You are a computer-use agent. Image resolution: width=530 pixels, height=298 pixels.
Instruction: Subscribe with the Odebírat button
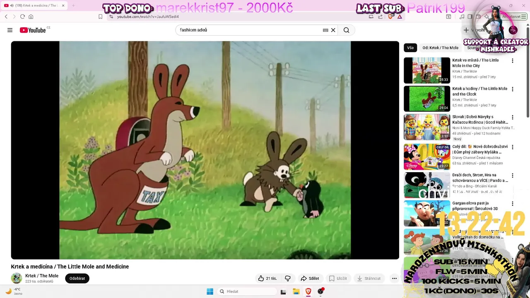pyautogui.click(x=77, y=279)
